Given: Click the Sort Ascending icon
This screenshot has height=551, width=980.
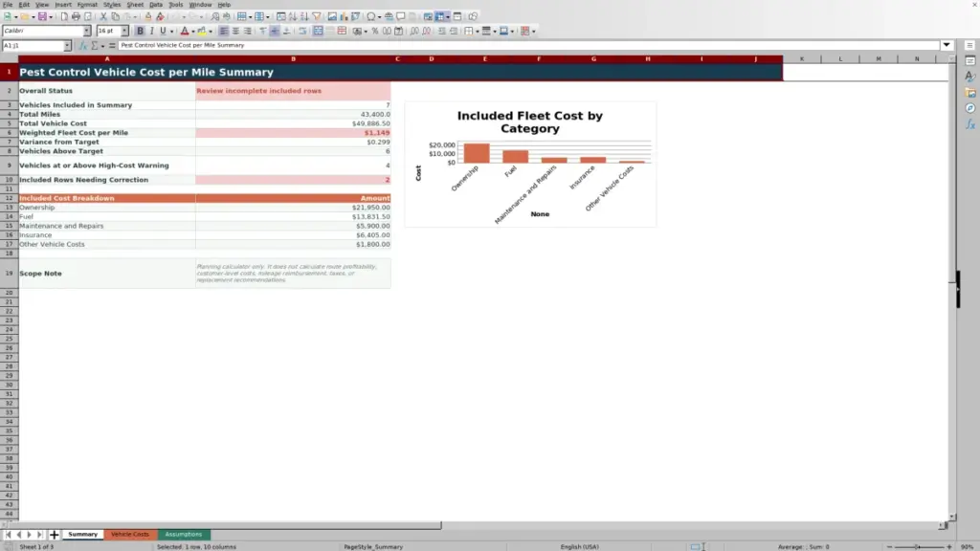Looking at the screenshot, I should pyautogui.click(x=293, y=17).
